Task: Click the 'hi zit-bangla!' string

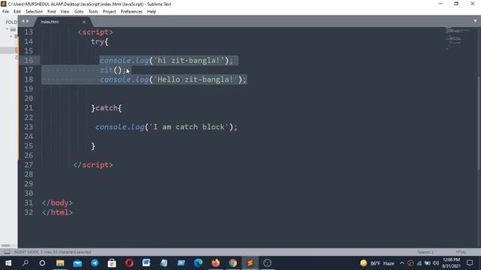Action: point(189,61)
